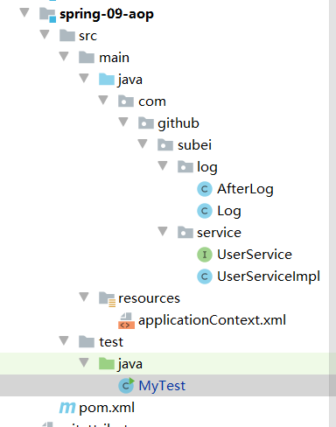Collapse the src folder arrow
Image resolution: width=336 pixels, height=427 pixels.
[45, 34]
